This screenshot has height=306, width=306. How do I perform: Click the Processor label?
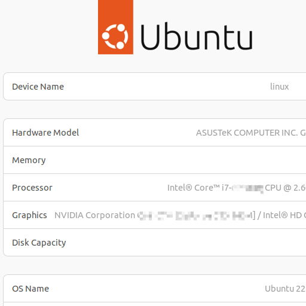(x=32, y=188)
